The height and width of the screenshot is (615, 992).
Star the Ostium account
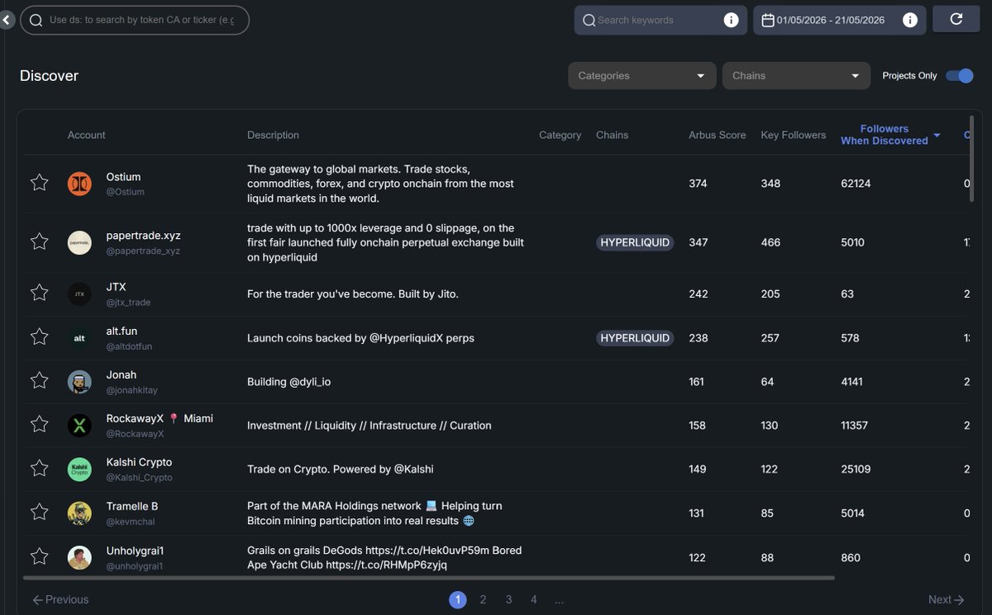39,183
